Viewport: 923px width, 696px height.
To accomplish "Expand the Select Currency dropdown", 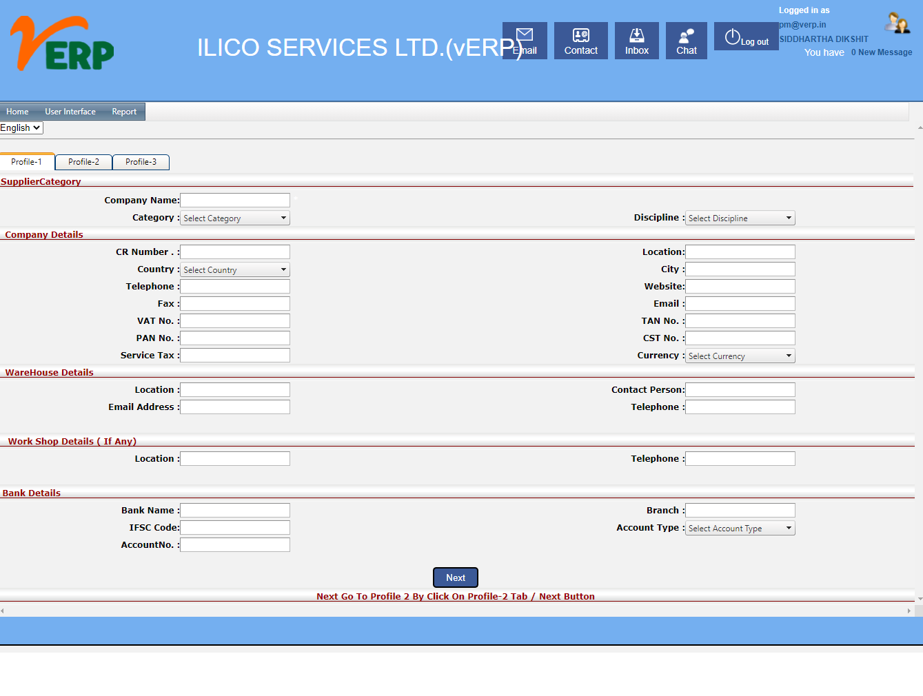I will 740,356.
